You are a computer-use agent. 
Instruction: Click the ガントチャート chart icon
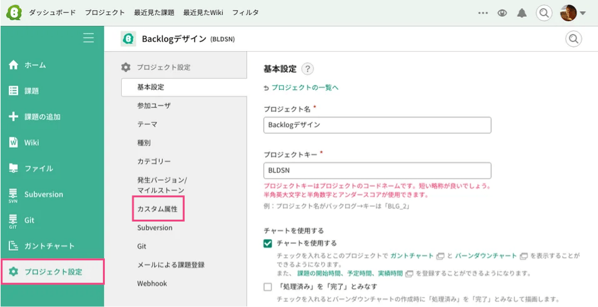coord(13,246)
